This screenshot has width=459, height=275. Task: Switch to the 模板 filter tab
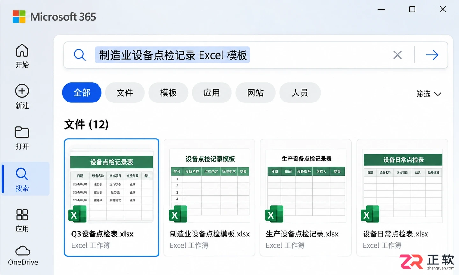[168, 93]
